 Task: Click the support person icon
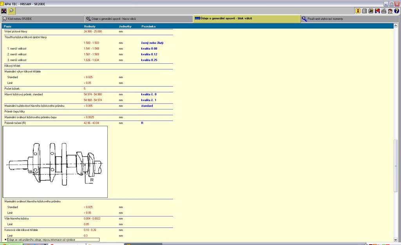click(x=390, y=11)
